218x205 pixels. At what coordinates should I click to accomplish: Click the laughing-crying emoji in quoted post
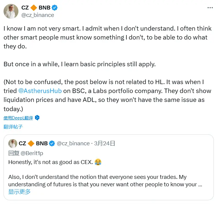pyautogui.click(x=98, y=162)
